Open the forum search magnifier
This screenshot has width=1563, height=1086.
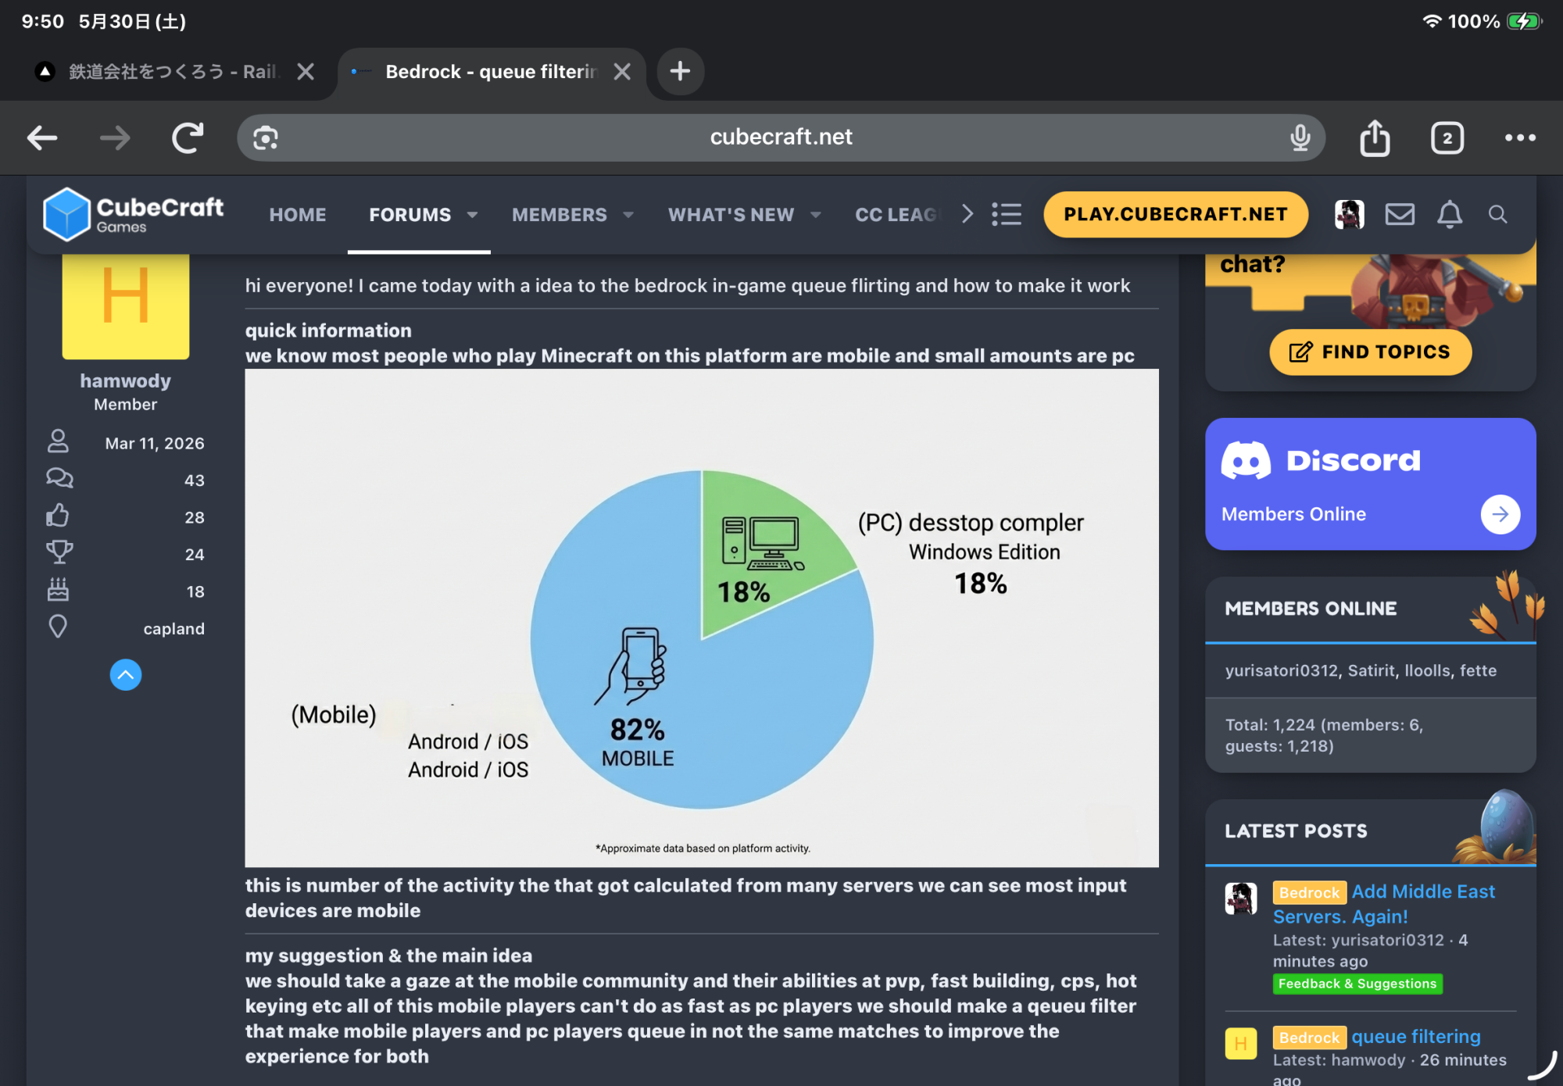tap(1497, 214)
